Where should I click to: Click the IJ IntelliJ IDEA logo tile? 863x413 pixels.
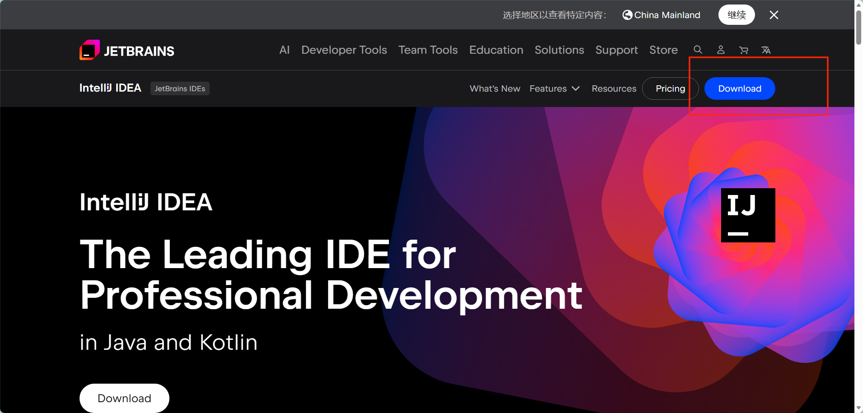748,215
